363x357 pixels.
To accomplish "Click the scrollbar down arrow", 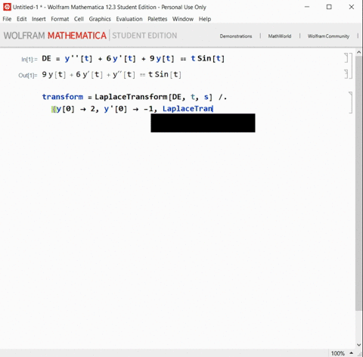I will [359, 345].
